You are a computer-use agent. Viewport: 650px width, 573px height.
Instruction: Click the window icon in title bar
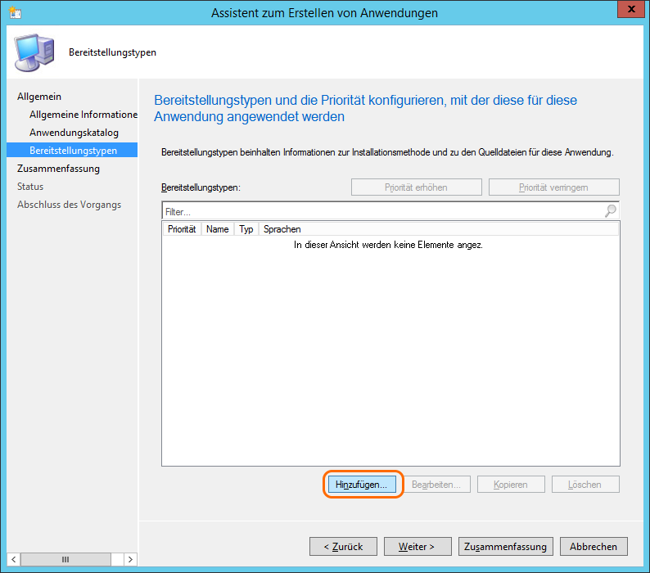(x=15, y=12)
